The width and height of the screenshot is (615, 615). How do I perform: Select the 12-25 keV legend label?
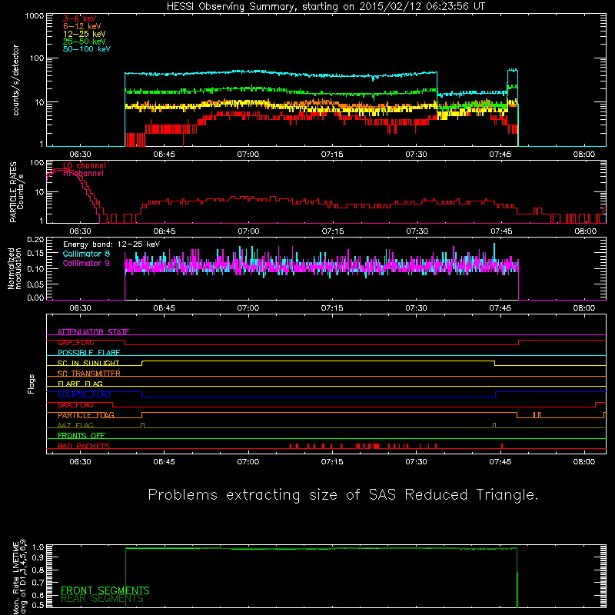pyautogui.click(x=85, y=34)
